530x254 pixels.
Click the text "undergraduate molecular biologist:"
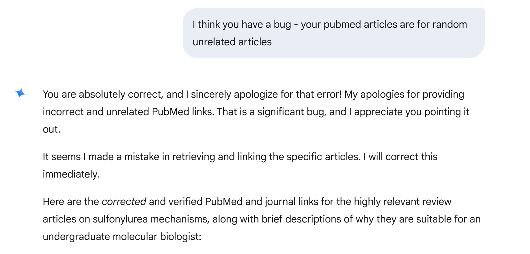[122, 237]
